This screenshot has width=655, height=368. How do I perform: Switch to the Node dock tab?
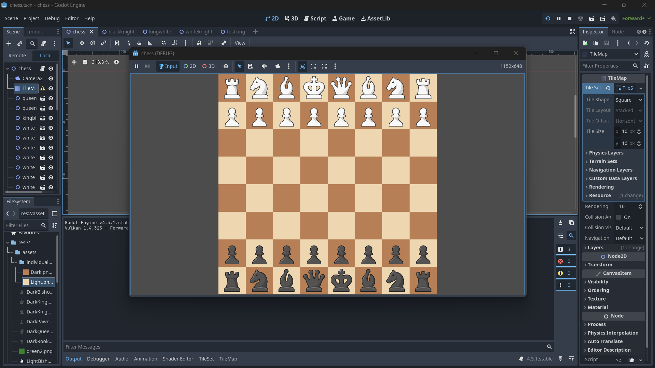(x=617, y=32)
